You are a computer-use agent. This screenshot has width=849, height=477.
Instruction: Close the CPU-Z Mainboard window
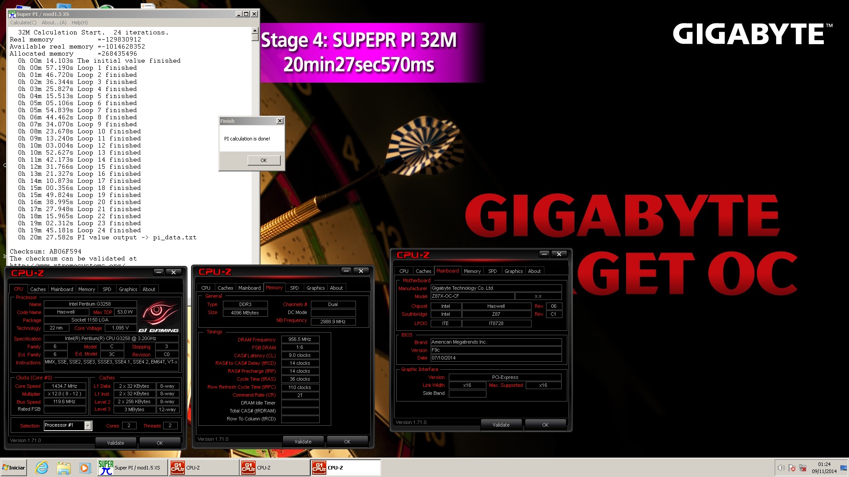point(559,254)
